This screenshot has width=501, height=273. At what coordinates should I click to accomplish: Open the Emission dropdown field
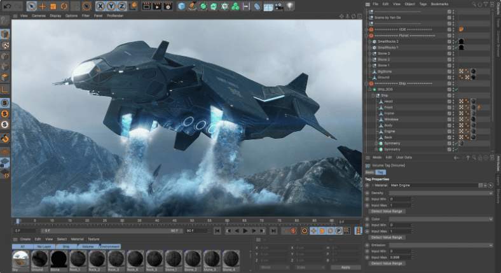click(x=441, y=245)
